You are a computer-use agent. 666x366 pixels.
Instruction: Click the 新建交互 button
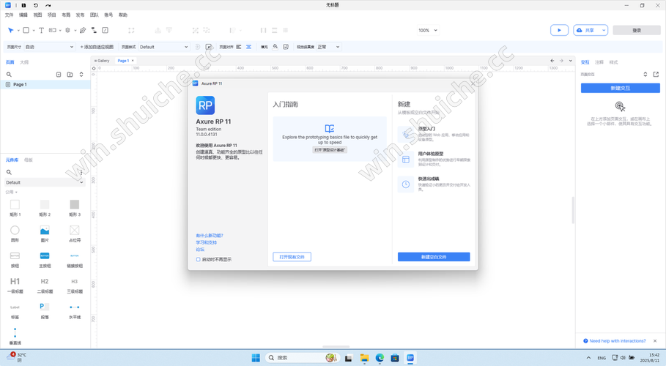620,88
